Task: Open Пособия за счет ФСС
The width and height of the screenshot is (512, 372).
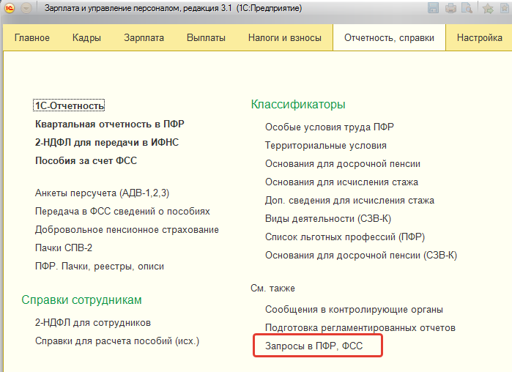Action: 86,160
